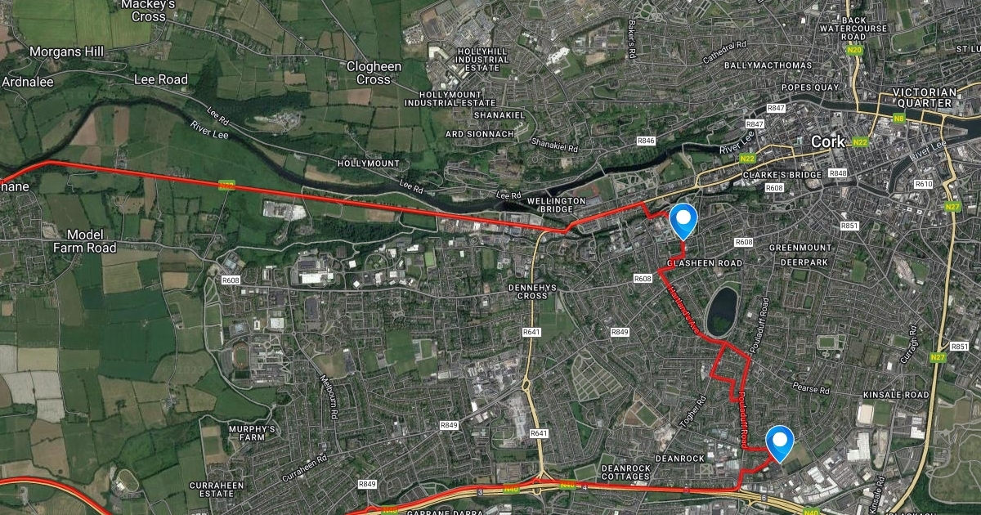Click the N8 road shield near Victorian Quarter
Screen dimensions: 981x515
click(899, 119)
